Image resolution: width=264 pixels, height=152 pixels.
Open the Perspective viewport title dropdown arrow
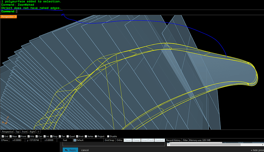pyautogui.click(x=16, y=17)
